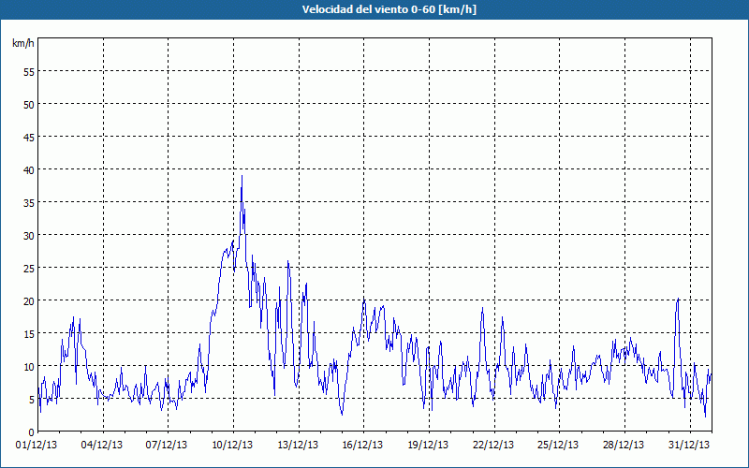
Task: Click the 40 value on the y-axis
Action: [x=29, y=170]
